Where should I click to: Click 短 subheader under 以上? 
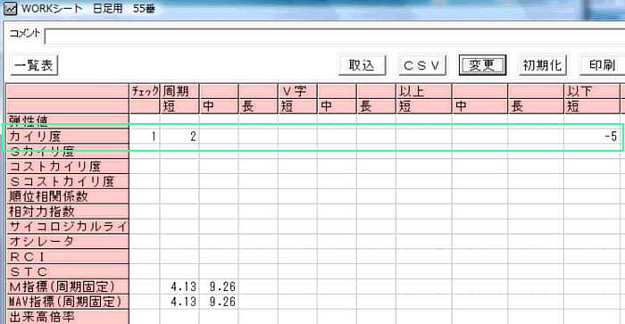coord(424,107)
